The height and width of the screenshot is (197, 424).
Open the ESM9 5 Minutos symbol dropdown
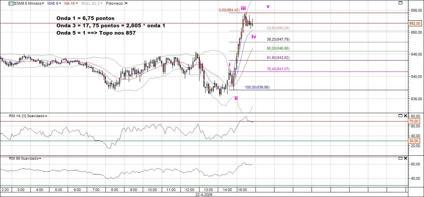(x=29, y=3)
